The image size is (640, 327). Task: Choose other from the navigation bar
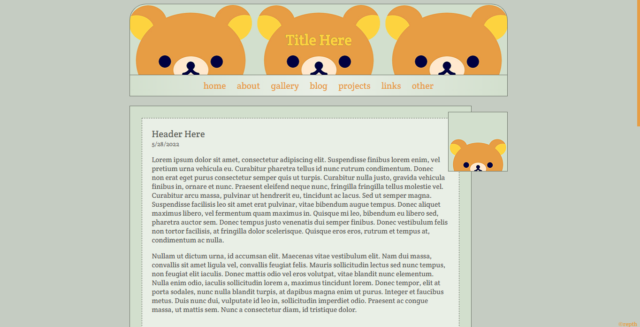click(422, 86)
